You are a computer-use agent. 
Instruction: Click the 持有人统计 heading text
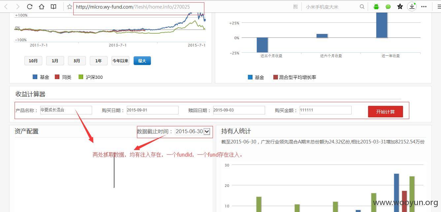point(236,131)
